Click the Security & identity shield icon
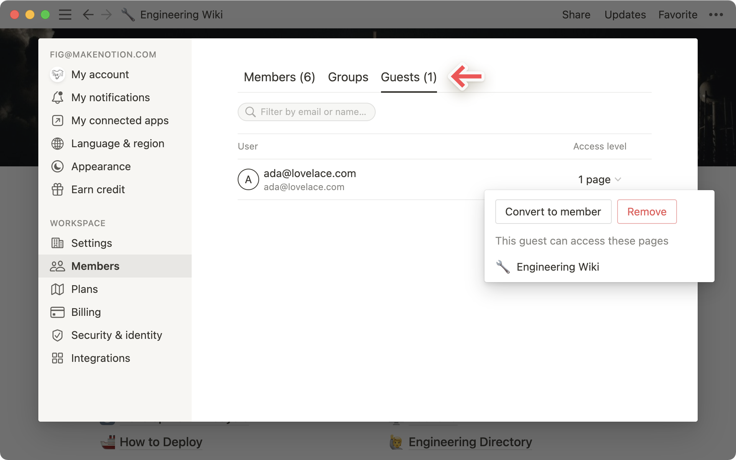Screen dimensions: 736x460 57,335
